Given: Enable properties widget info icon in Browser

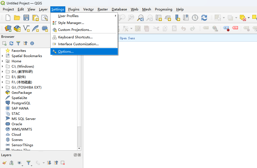Looking at the screenshot, I should [x=32, y=43].
